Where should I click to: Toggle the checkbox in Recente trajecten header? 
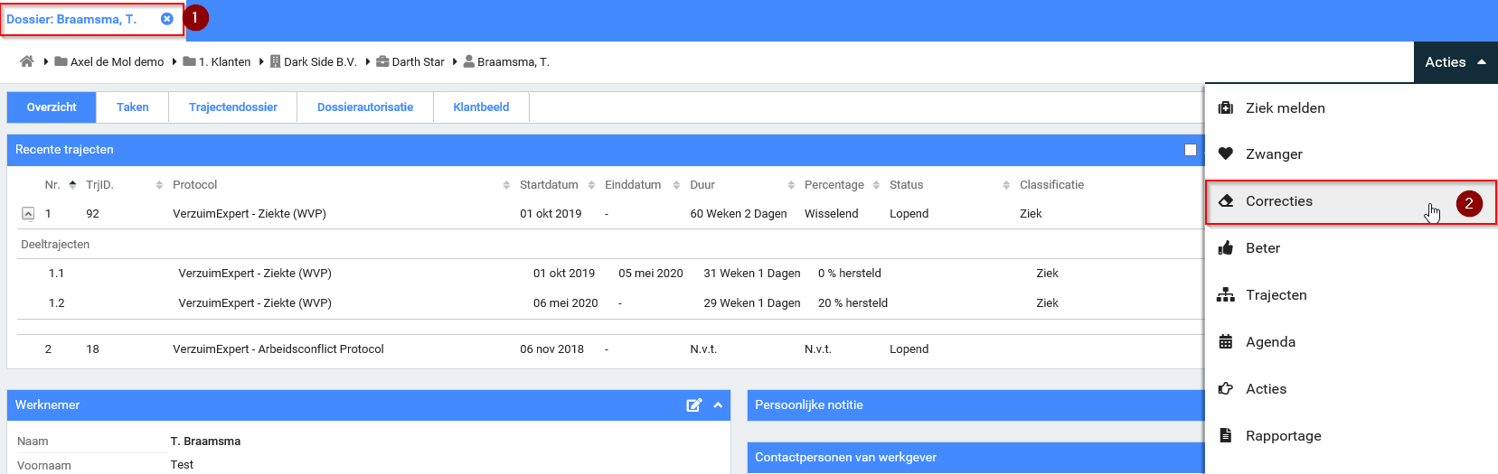1190,150
